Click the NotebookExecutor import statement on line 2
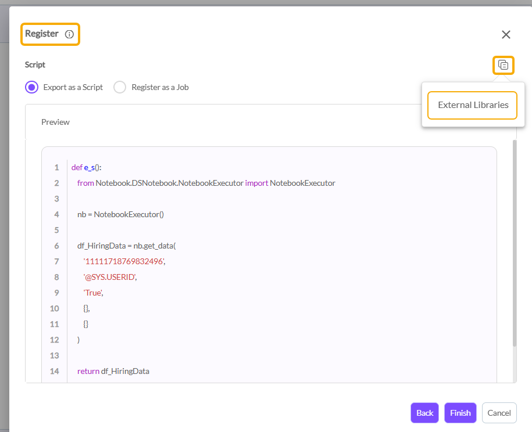The image size is (532, 432). (206, 183)
